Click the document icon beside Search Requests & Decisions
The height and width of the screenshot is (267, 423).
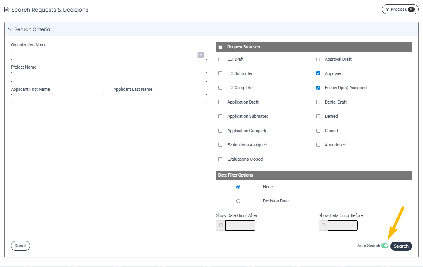(6, 10)
